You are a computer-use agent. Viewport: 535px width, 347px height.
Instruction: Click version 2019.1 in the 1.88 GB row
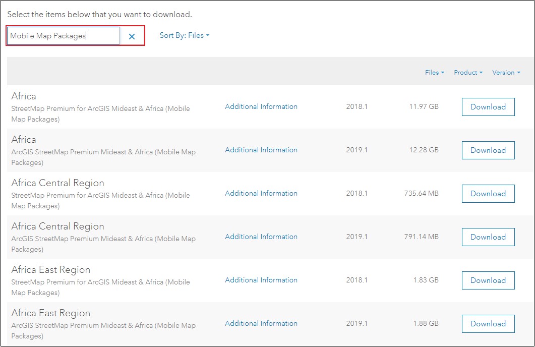[x=356, y=323]
